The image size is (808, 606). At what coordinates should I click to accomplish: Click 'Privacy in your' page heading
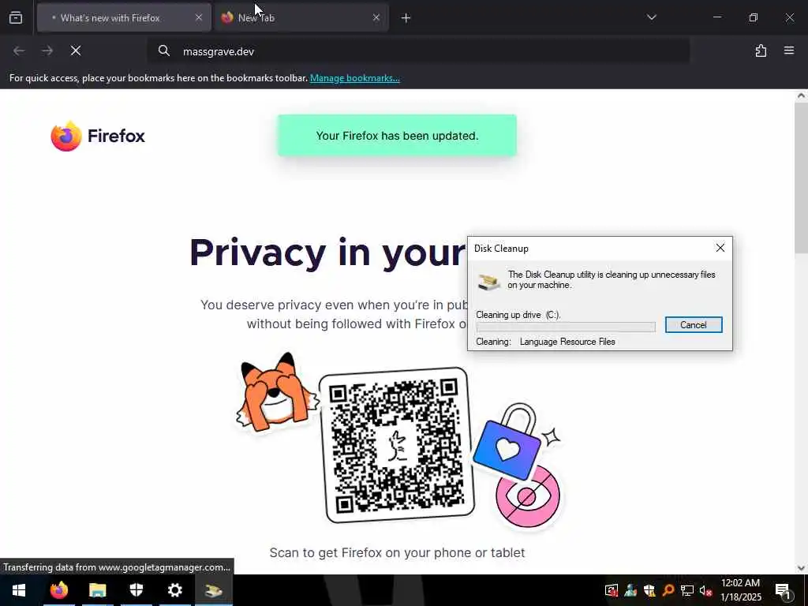pos(327,252)
